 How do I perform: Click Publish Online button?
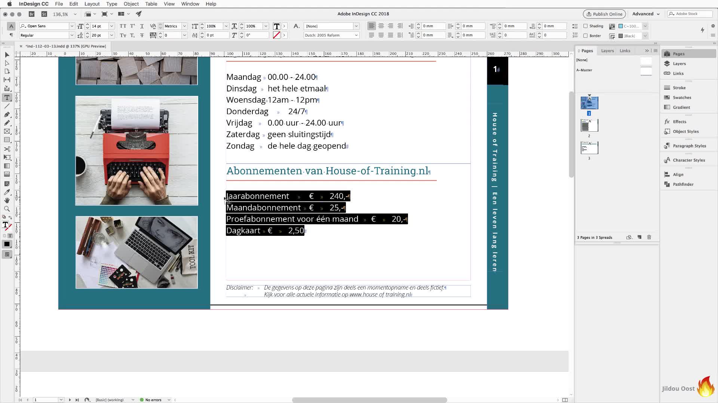point(604,14)
